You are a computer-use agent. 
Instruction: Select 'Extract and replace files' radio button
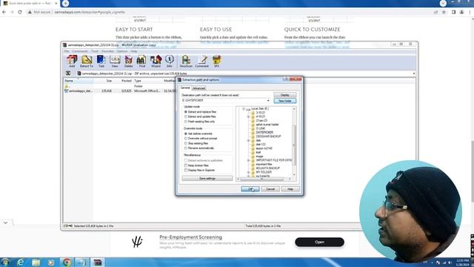pyautogui.click(x=186, y=112)
